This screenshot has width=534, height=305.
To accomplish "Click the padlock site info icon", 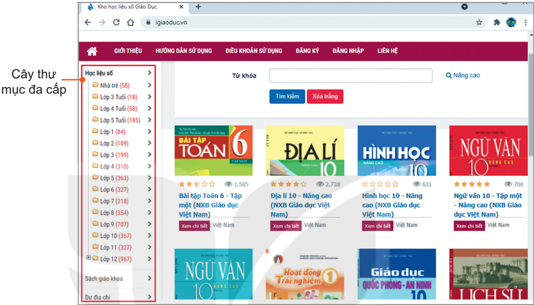I will tap(148, 22).
